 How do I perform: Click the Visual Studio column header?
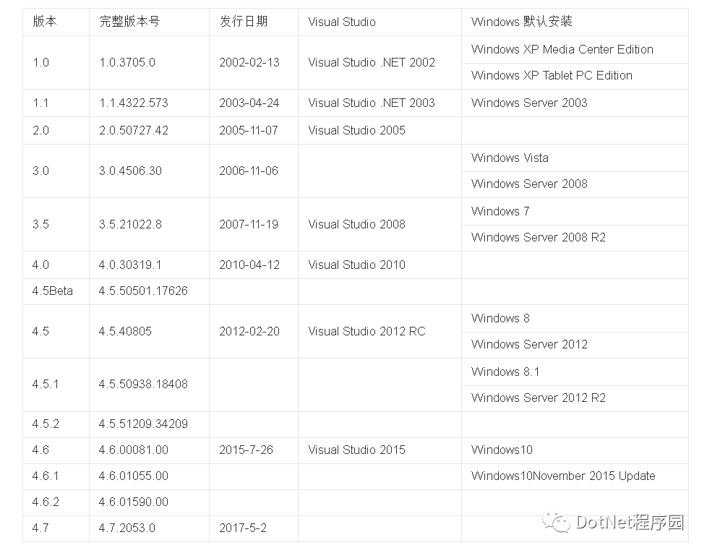click(380, 22)
